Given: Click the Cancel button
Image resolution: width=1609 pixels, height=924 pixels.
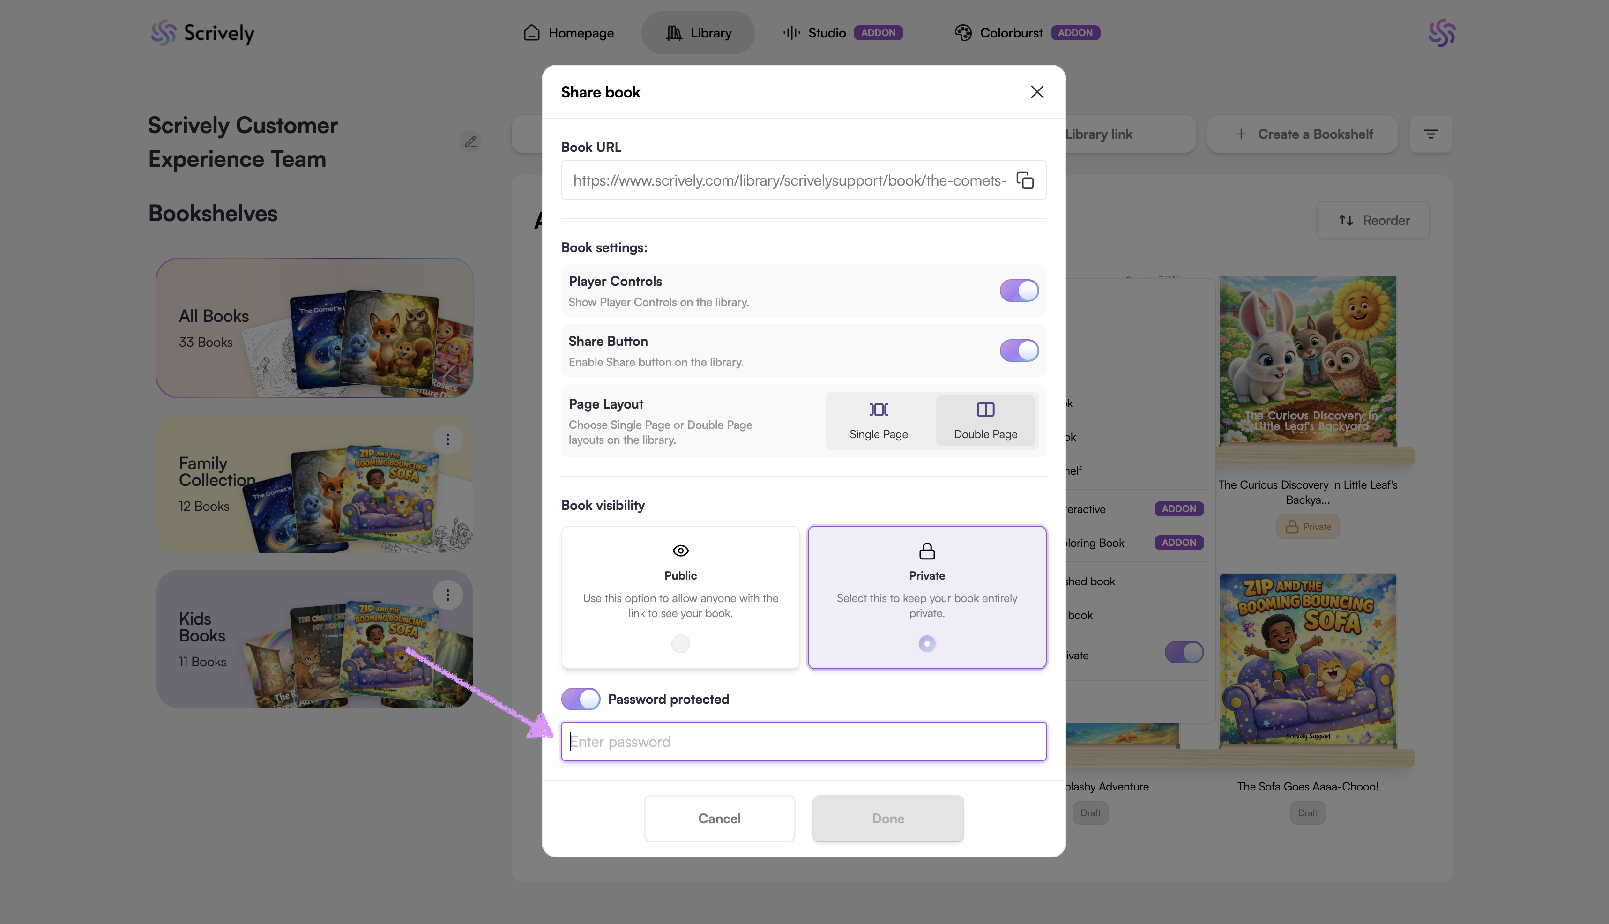Looking at the screenshot, I should 719,818.
